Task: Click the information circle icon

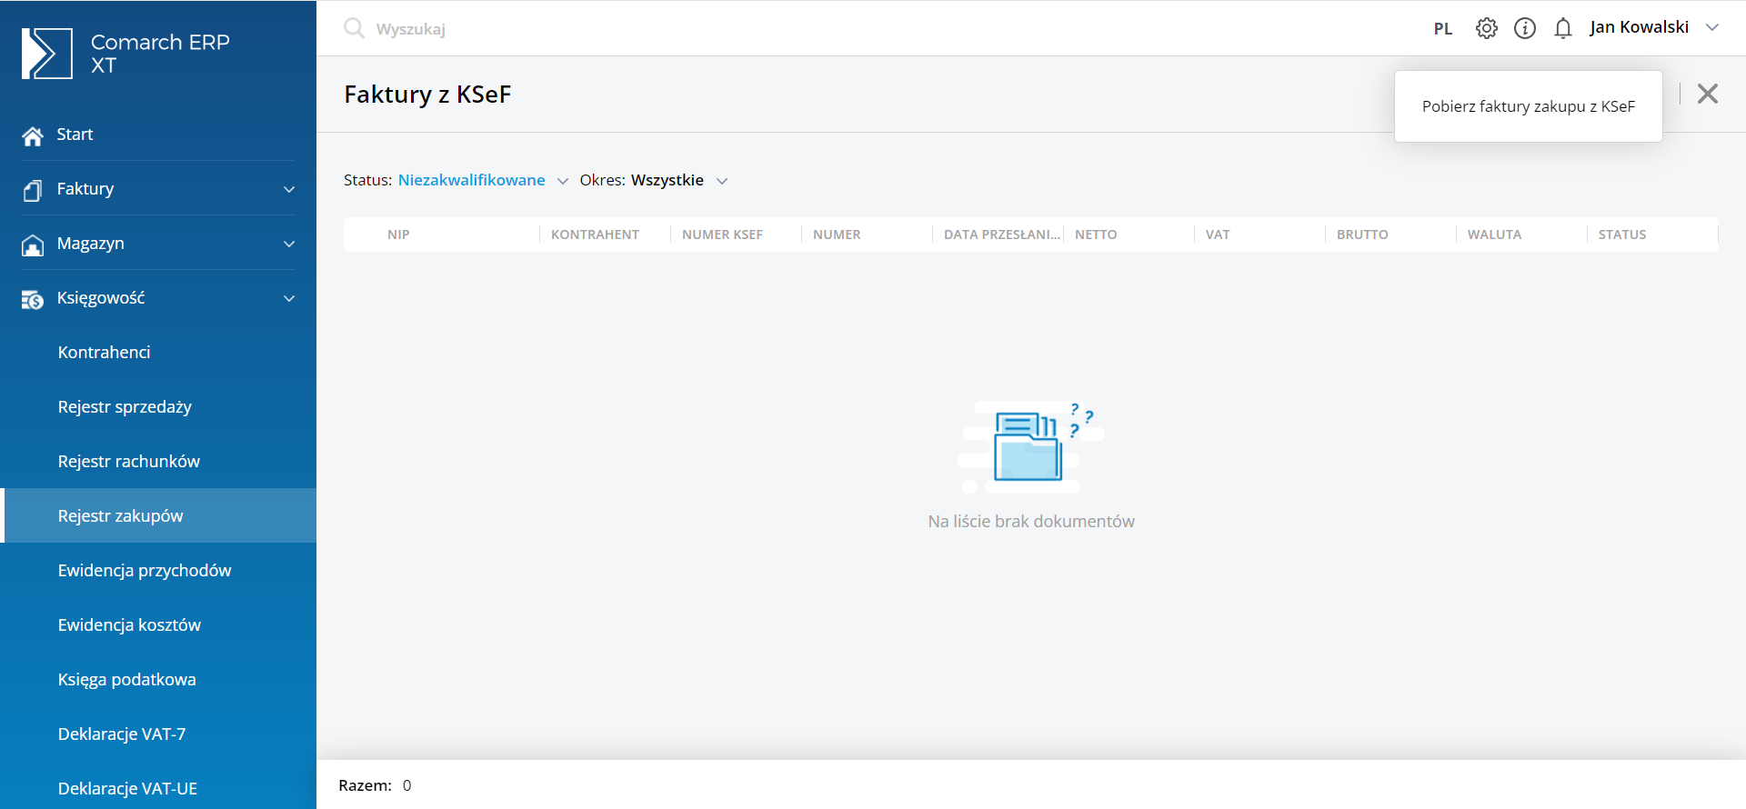Action: [x=1524, y=28]
